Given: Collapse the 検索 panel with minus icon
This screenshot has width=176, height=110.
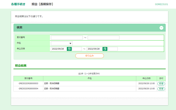Looking at the screenshot, I should [x=161, y=28].
